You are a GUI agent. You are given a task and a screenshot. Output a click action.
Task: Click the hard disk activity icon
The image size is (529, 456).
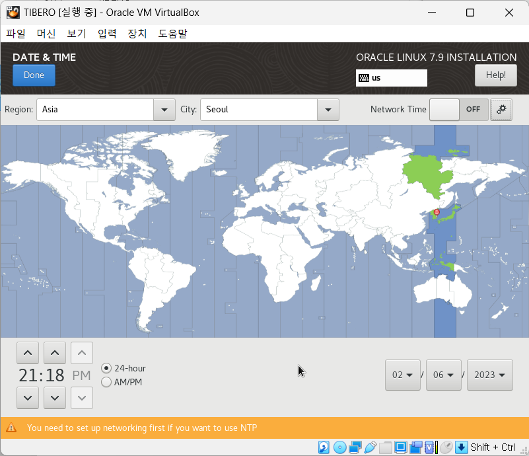(324, 447)
